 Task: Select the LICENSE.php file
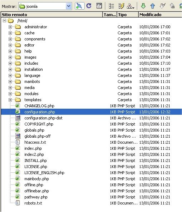[35, 167]
